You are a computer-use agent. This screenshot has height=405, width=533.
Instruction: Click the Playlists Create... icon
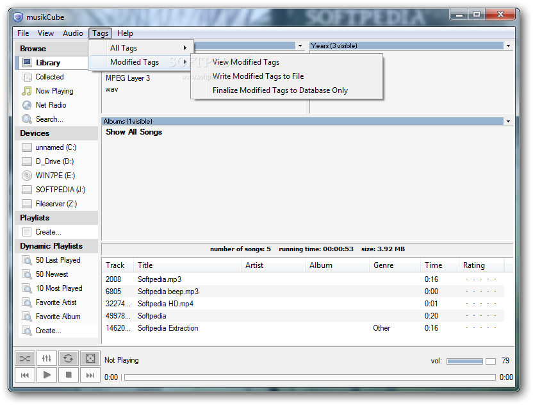26,232
